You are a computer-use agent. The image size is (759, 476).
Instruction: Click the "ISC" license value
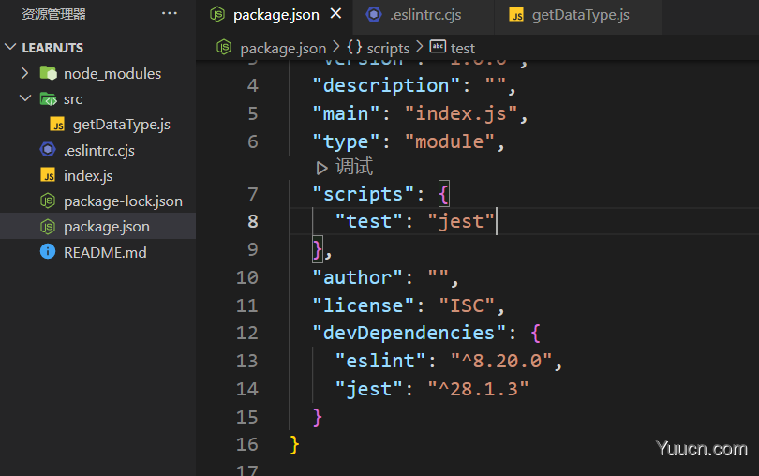point(467,305)
